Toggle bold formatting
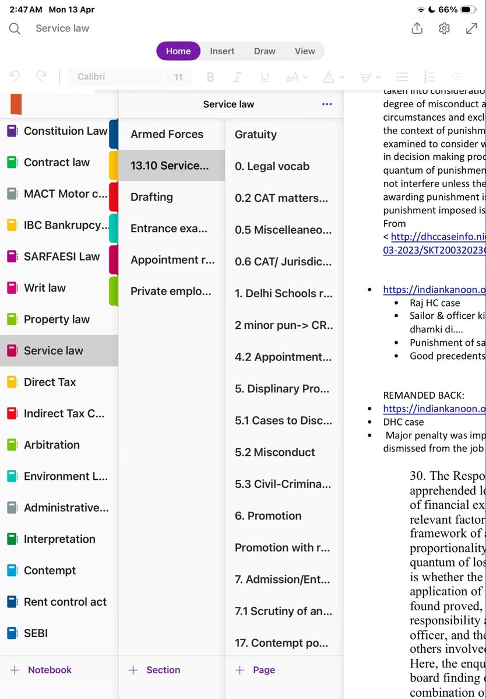 coord(210,77)
